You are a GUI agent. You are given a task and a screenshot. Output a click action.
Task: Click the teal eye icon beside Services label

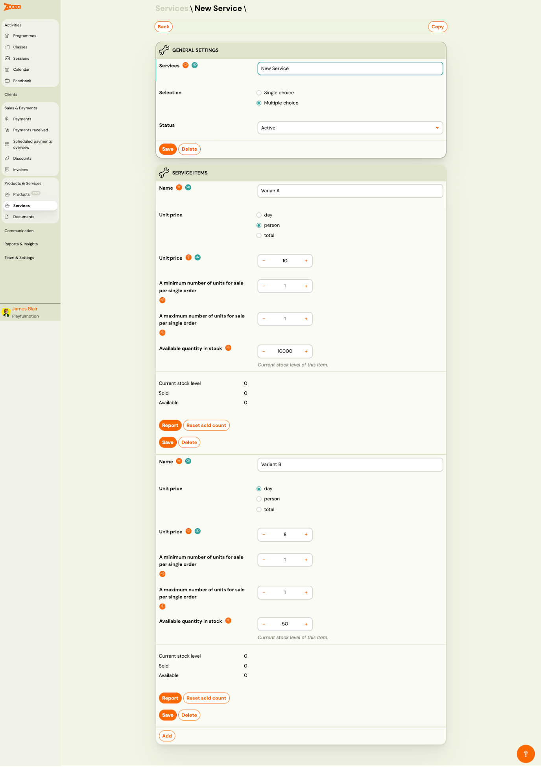tap(195, 65)
